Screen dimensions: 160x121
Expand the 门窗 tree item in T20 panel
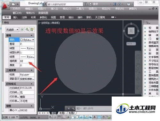145,39
